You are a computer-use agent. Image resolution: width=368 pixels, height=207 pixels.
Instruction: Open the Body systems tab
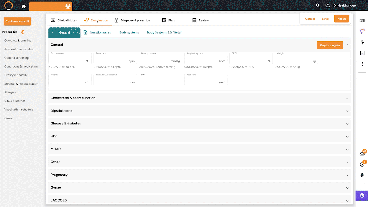click(x=129, y=32)
